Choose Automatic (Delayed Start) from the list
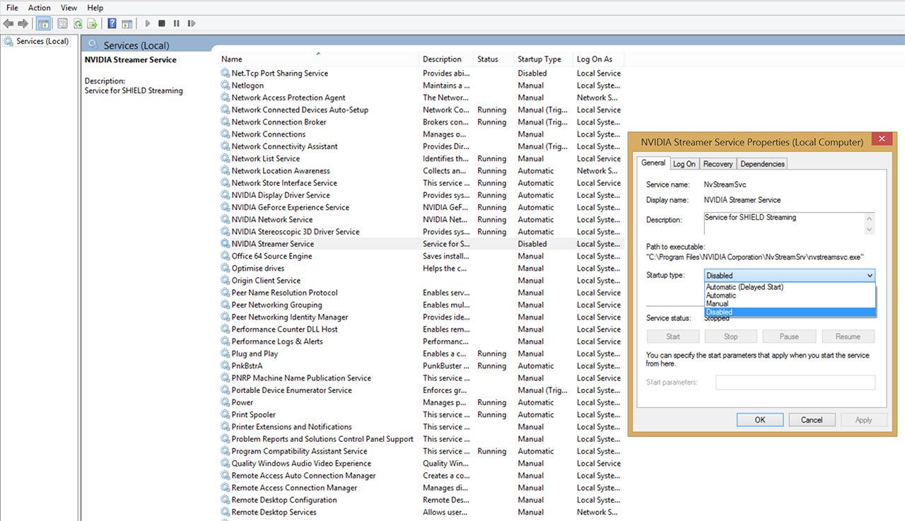The height and width of the screenshot is (521, 905). [x=745, y=287]
